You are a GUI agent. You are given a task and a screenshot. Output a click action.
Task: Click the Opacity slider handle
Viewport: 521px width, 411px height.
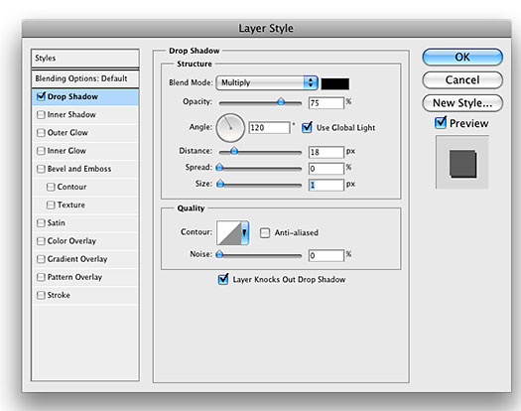(281, 101)
